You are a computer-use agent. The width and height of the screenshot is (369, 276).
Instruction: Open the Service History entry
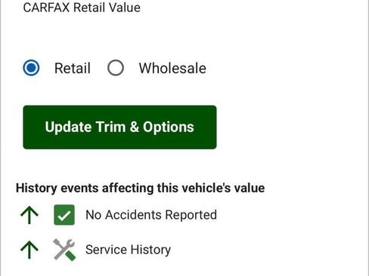[x=128, y=250]
